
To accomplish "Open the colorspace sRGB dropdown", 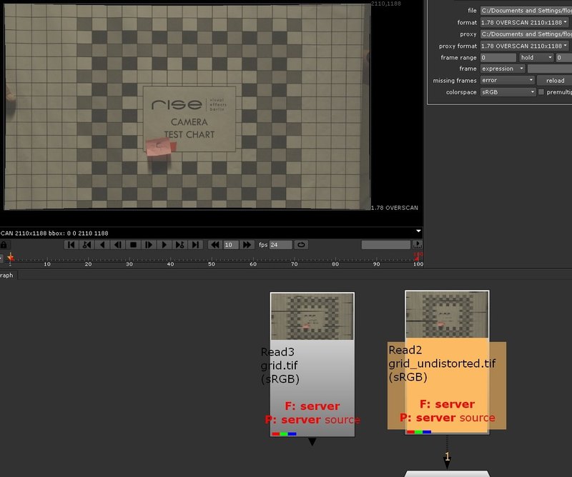I will pos(508,92).
